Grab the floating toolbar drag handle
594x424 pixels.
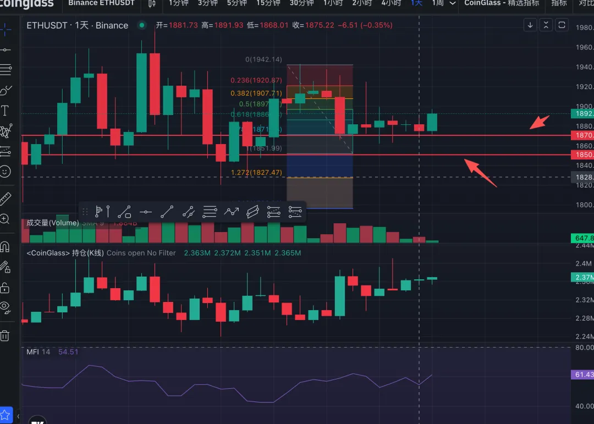tap(85, 212)
